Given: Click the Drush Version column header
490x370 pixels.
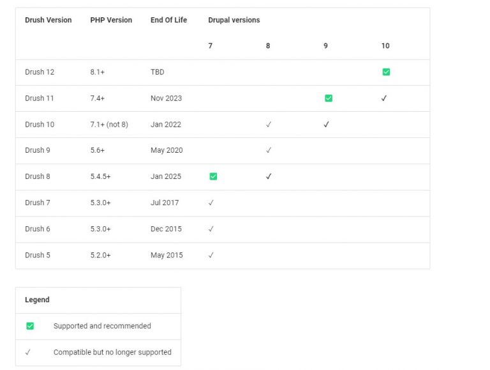Looking at the screenshot, I should pyautogui.click(x=48, y=20).
